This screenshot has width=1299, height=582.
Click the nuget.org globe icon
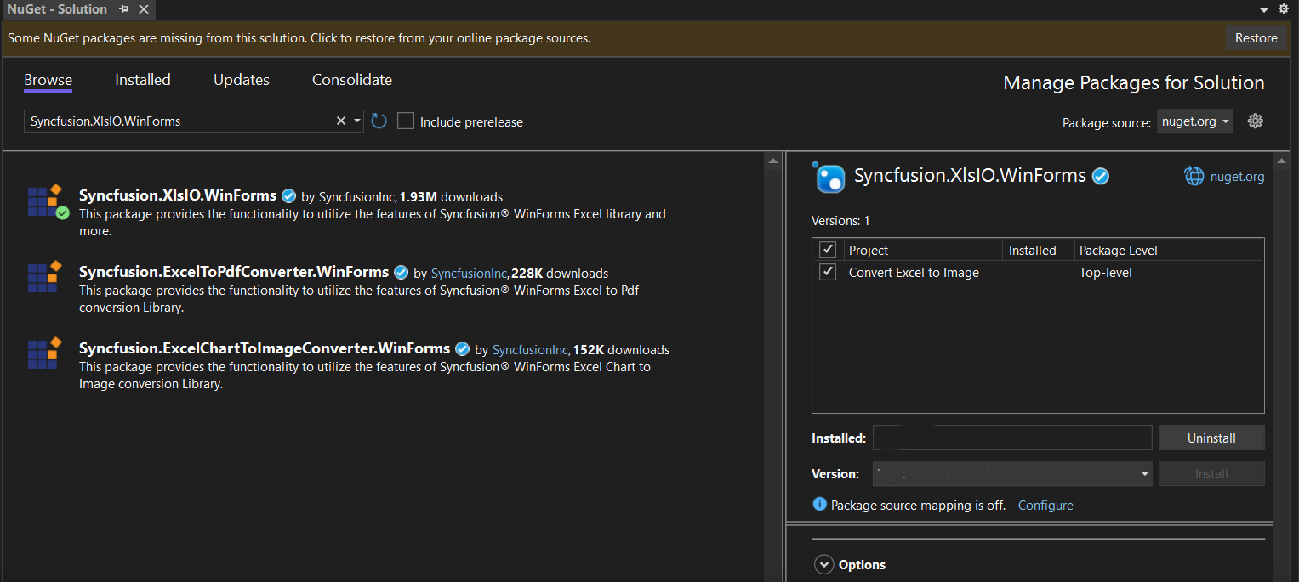point(1194,177)
